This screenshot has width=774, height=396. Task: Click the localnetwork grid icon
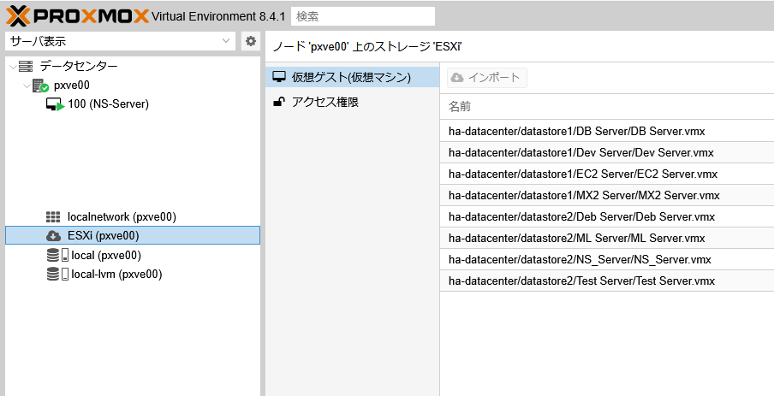[53, 216]
